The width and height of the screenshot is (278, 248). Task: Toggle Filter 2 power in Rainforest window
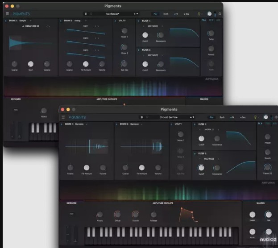click(138, 50)
